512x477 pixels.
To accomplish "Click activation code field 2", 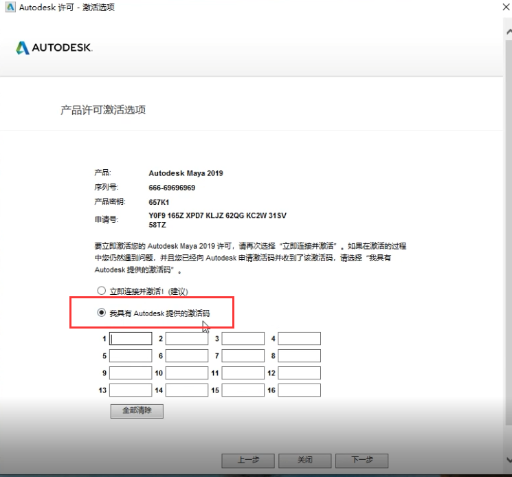I will (187, 339).
